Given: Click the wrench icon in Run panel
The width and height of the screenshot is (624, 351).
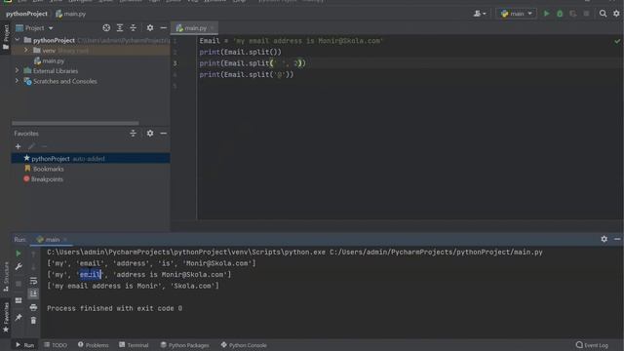Looking at the screenshot, I should coord(19,266).
